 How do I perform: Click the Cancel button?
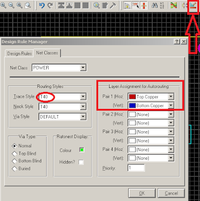pos(171,193)
